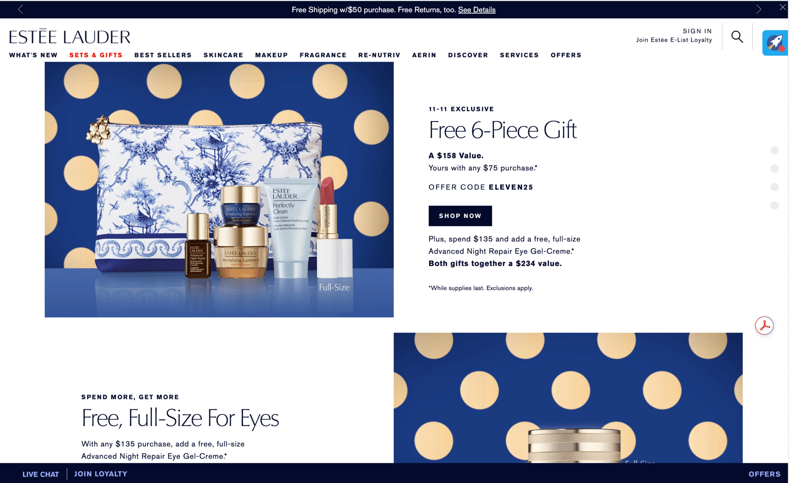The width and height of the screenshot is (790, 483).
Task: Open the search magnifier icon
Action: point(737,37)
